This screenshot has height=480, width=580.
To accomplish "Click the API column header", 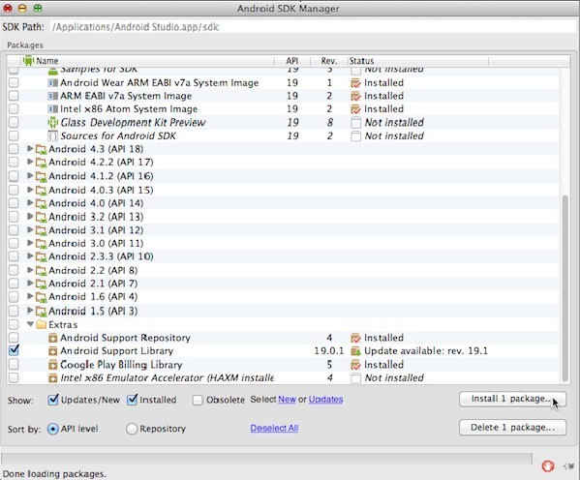I will click(292, 61).
